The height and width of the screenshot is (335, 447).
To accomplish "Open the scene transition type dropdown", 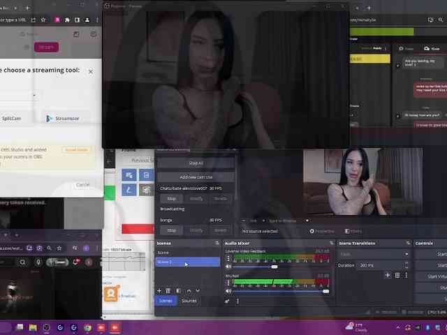I will pos(374,254).
